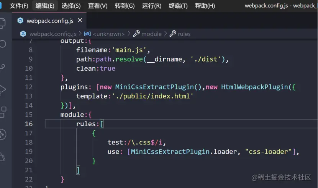Click 'MiniCssExtractPlugin' on line 12

click(x=154, y=87)
